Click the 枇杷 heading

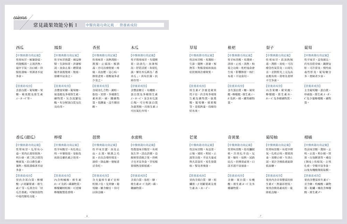[x=231, y=48]
